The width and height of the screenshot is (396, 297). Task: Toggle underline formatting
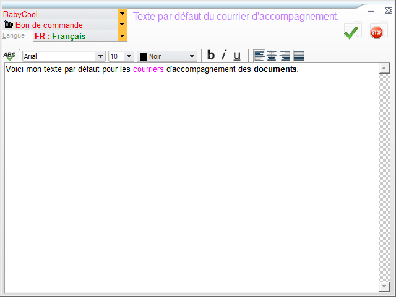click(236, 56)
